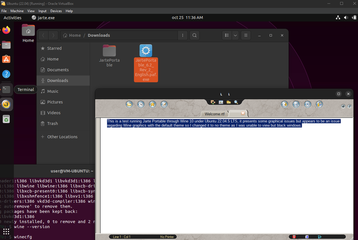Click the network icon in the top bar

pyautogui.click(x=338, y=17)
